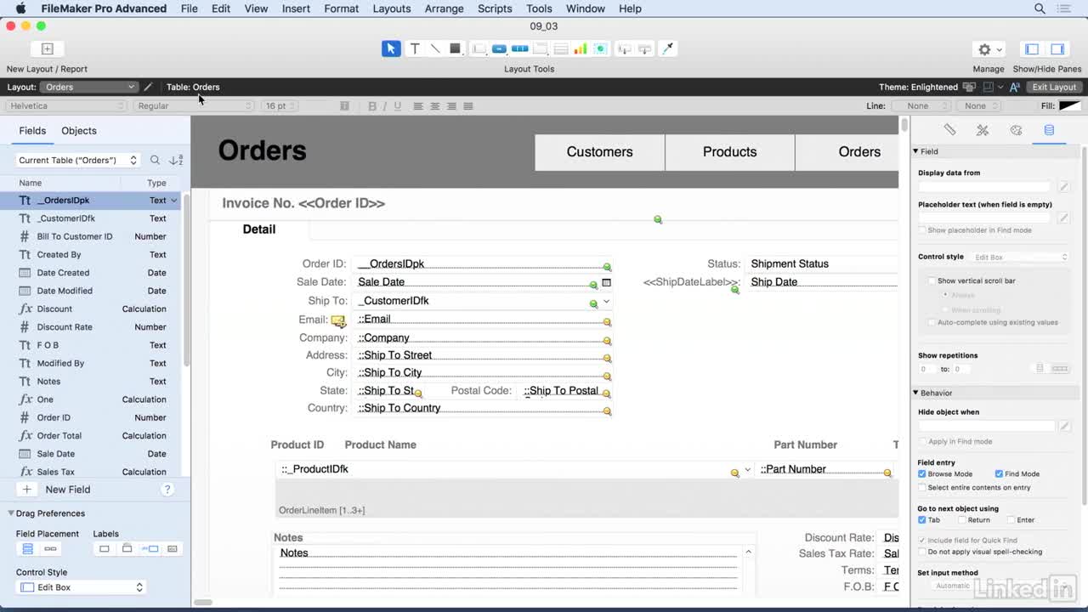Open the Regular font style dropdown
Image resolution: width=1088 pixels, height=612 pixels.
[194, 106]
